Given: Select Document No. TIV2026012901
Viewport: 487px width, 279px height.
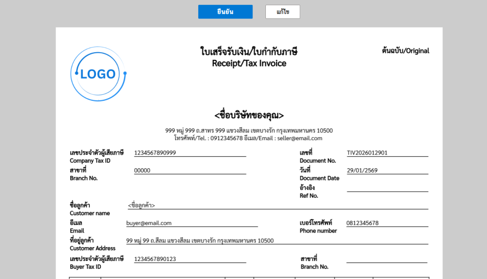Looking at the screenshot, I should [x=367, y=153].
